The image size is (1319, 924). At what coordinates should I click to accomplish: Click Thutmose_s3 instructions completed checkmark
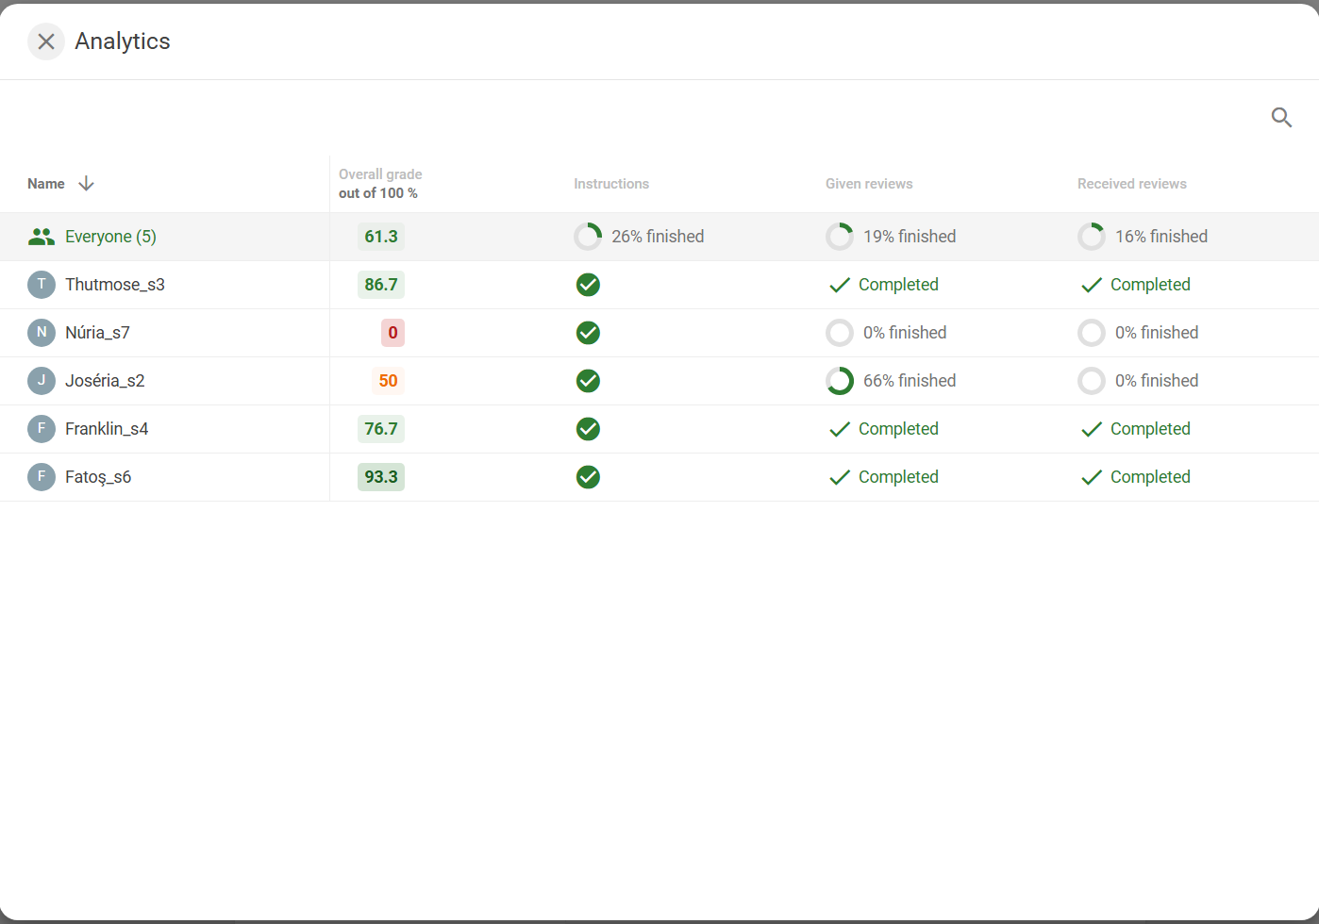point(588,285)
